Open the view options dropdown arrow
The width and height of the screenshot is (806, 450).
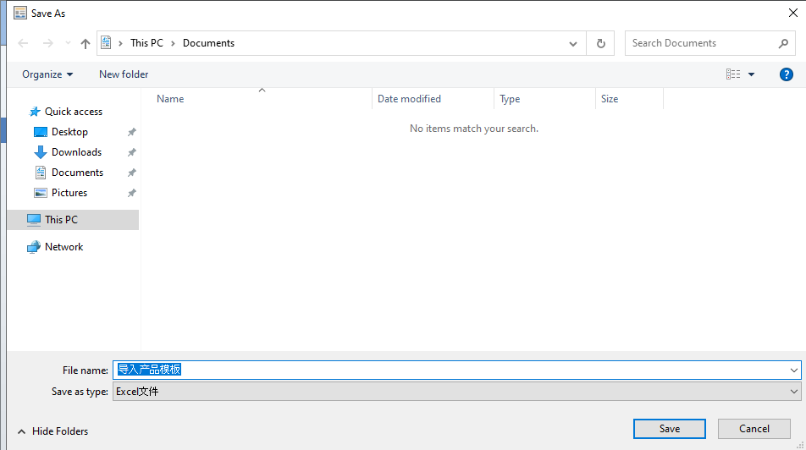(x=751, y=74)
